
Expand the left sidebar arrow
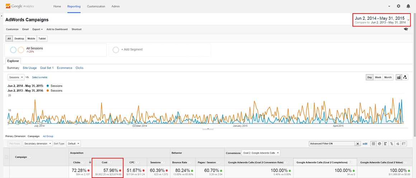point(1,16)
